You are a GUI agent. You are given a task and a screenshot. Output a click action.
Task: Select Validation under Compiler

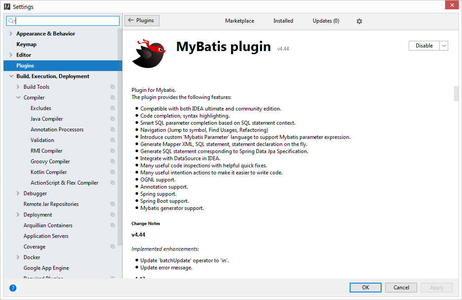(x=43, y=140)
